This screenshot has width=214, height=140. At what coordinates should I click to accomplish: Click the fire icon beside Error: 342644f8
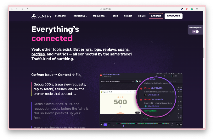[x=141, y=100]
